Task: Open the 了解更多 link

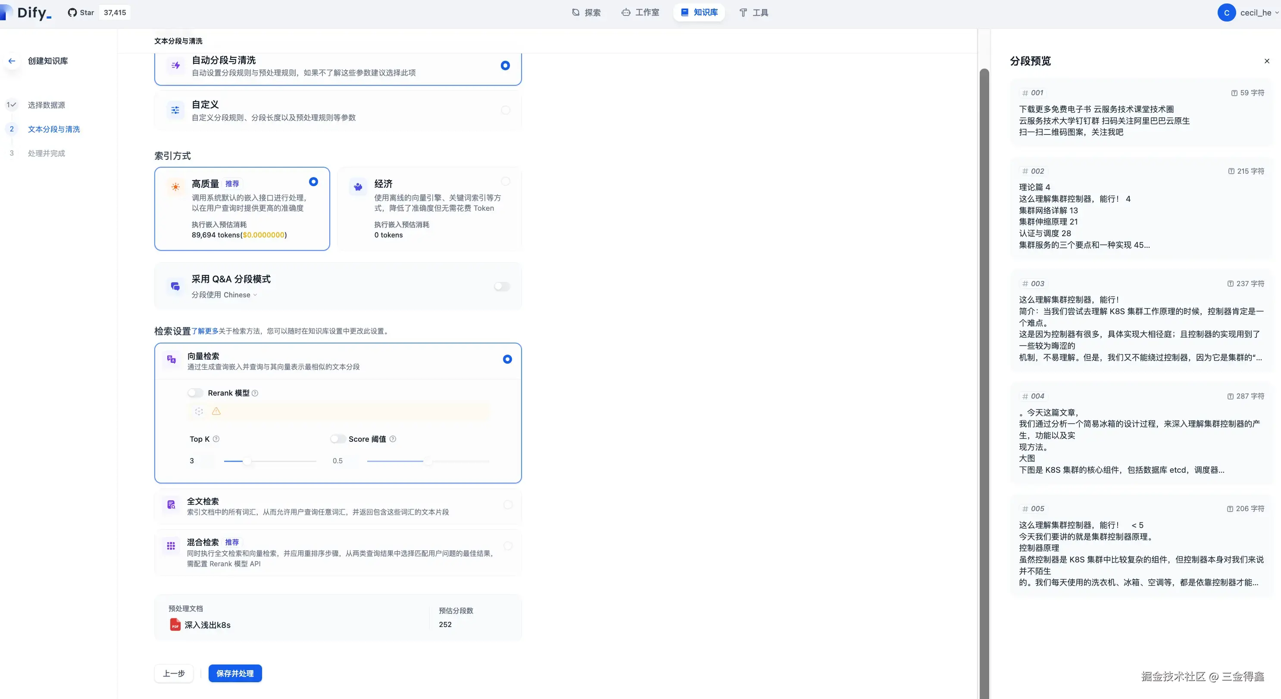Action: (x=205, y=331)
